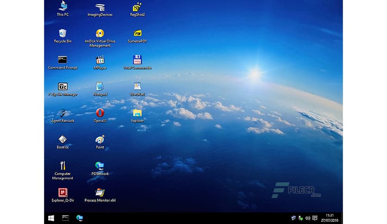Open the network tray icon
The image size is (387, 224).
293,218
